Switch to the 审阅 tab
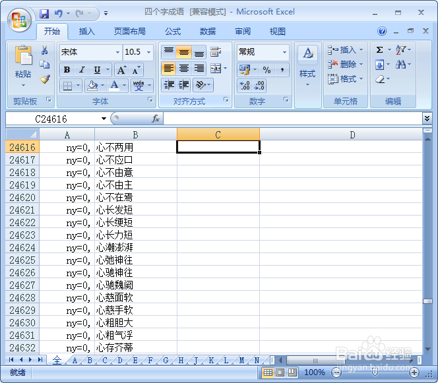This screenshot has width=438, height=383. click(x=243, y=31)
